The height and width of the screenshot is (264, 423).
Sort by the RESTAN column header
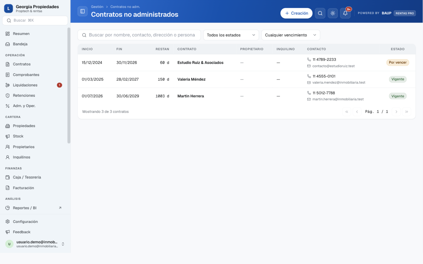click(162, 49)
